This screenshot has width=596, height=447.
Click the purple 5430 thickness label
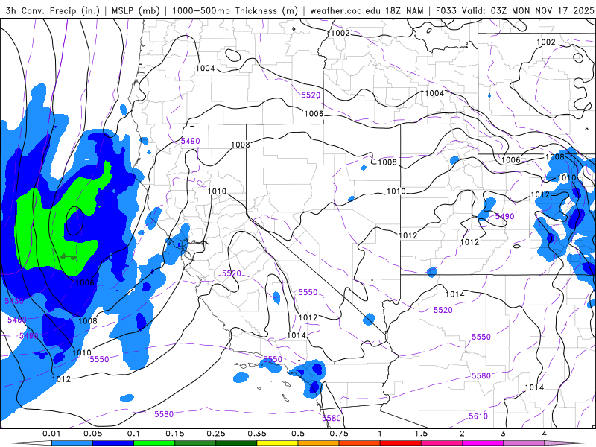(14, 301)
